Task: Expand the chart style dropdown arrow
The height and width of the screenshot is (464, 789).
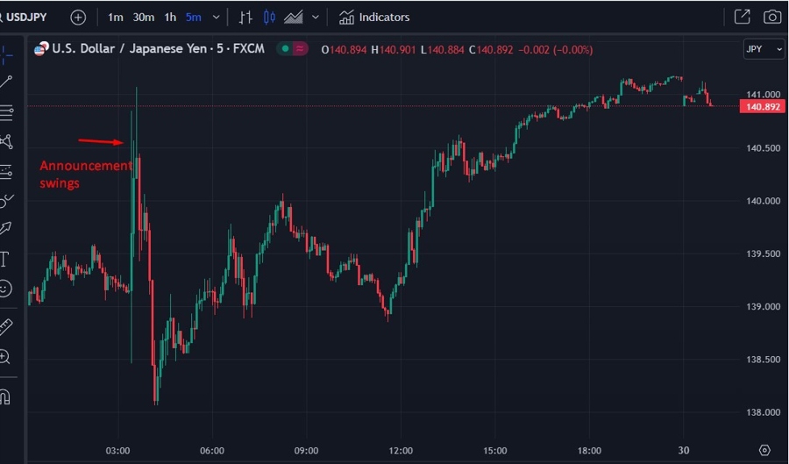Action: click(316, 18)
